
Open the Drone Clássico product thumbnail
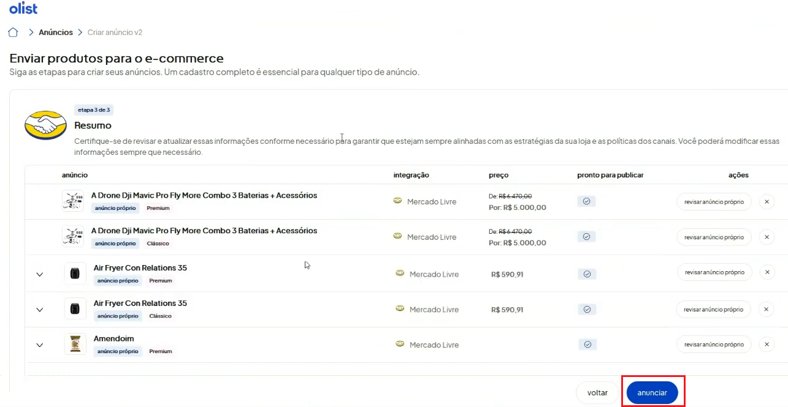coord(73,236)
